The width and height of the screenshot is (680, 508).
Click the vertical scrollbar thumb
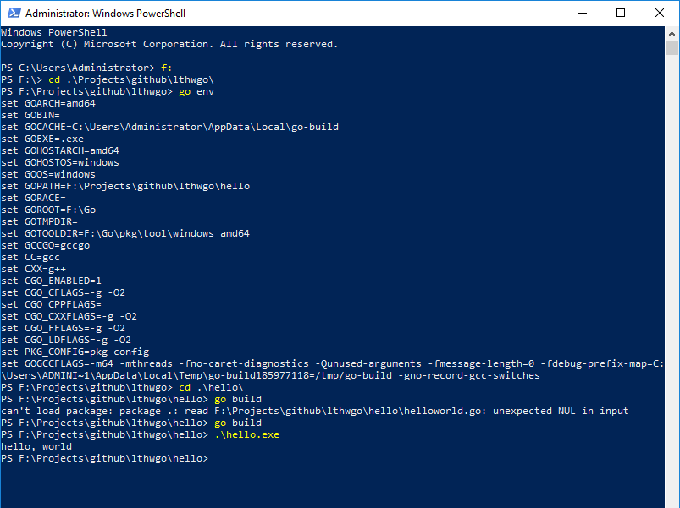click(672, 47)
